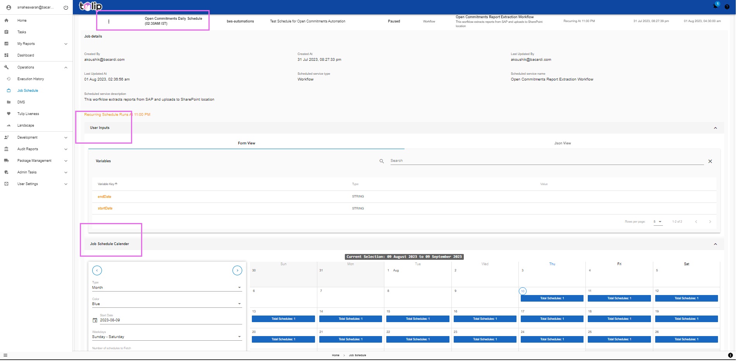Image resolution: width=742 pixels, height=362 pixels.
Task: Open Job Schedule in sidebar
Action: 28,91
